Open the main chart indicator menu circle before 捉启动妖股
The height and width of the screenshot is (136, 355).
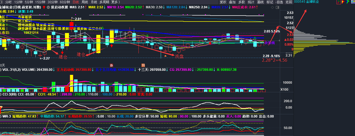point(48,7)
